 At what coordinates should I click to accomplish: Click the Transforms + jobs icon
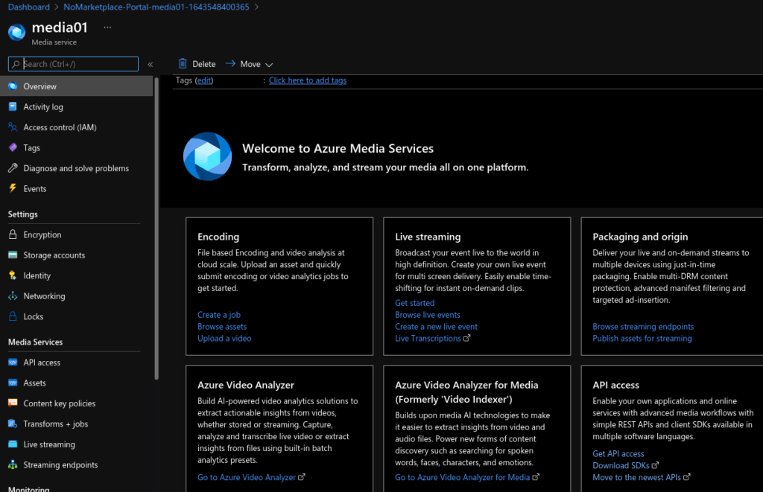click(x=13, y=424)
